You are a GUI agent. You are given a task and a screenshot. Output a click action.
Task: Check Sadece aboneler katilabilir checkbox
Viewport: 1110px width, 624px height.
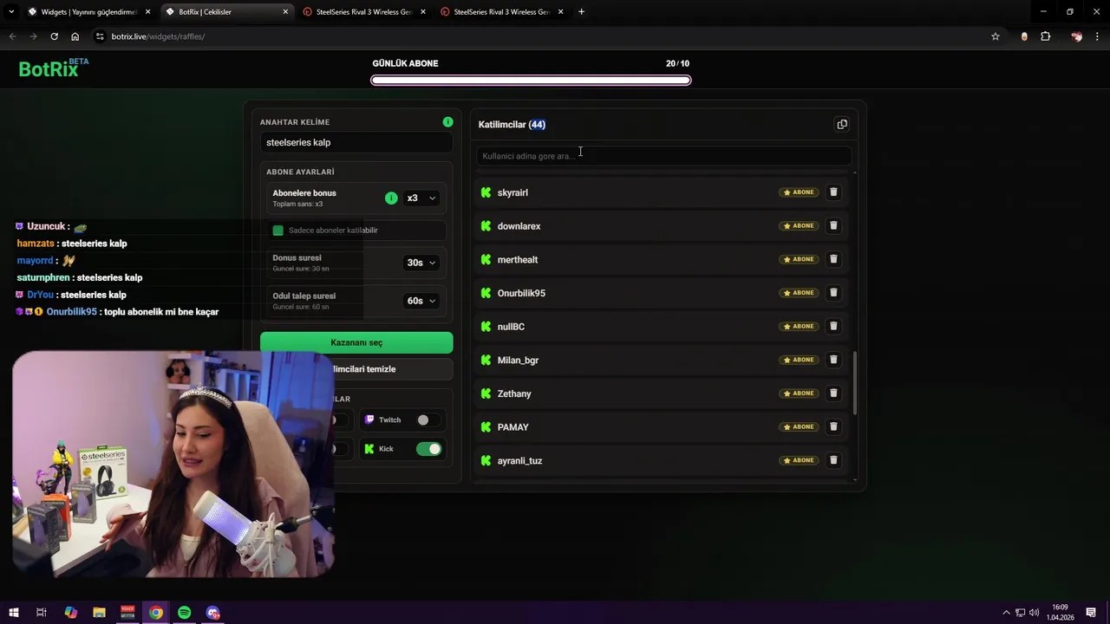tap(278, 231)
